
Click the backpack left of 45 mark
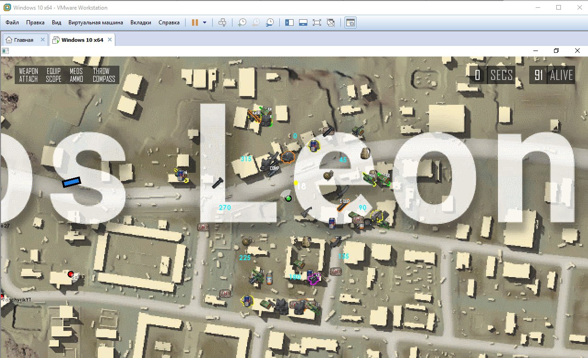366,153
